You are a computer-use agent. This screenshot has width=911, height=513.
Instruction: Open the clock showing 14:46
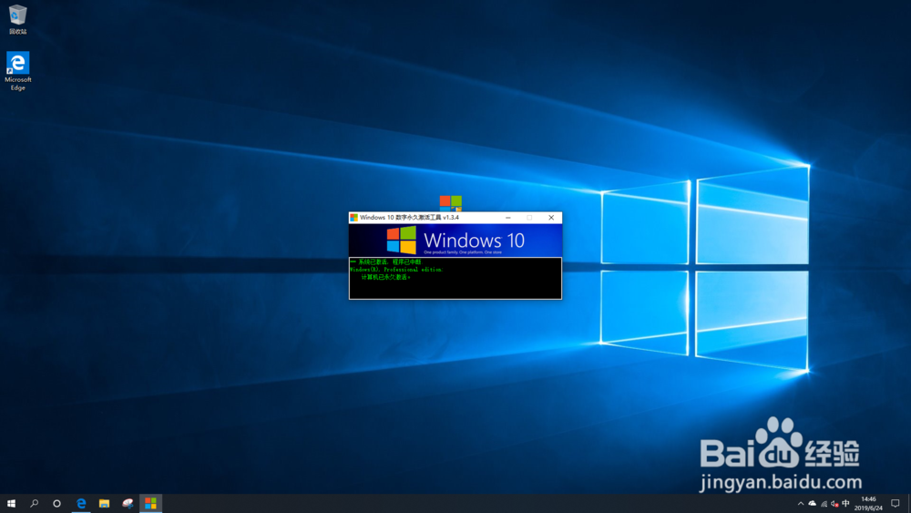click(868, 503)
